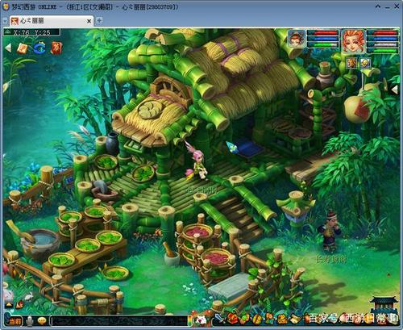This screenshot has width=403, height=330.
Task: Add a new tab with plus button
Action: 99,20
